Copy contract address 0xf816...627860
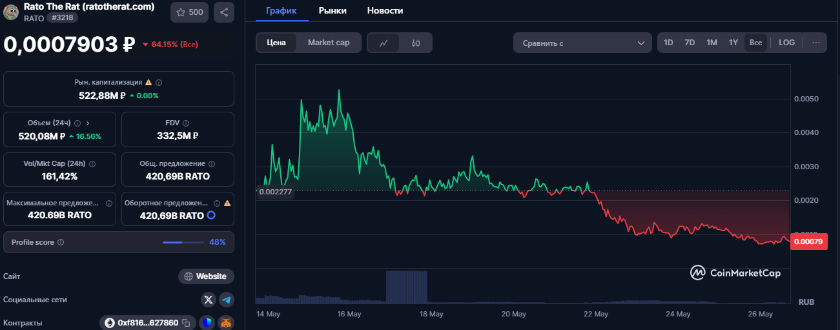 point(185,322)
